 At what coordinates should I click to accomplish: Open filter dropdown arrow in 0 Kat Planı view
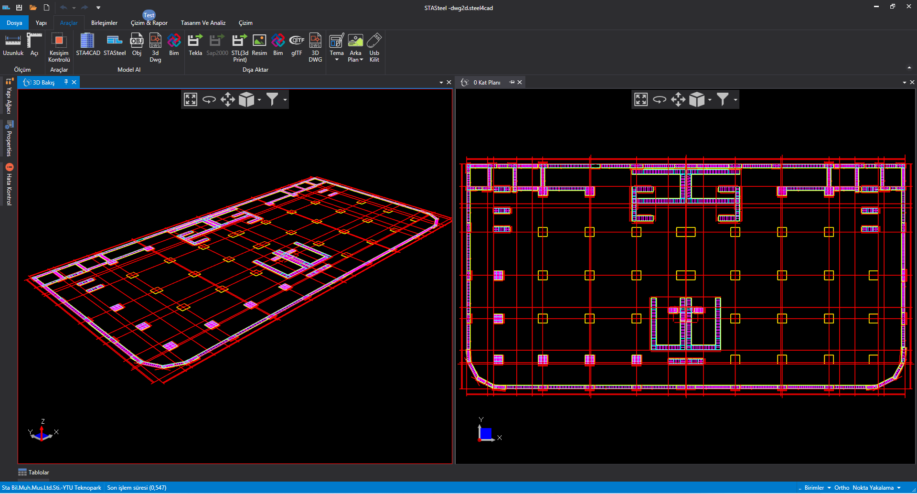click(x=736, y=100)
